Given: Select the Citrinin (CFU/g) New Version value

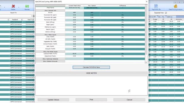Looking at the screenshot, I should click(x=92, y=32).
